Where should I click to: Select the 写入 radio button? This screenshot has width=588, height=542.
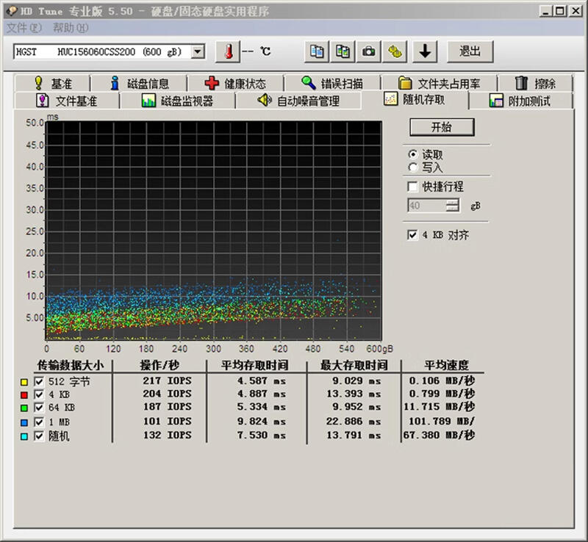tap(413, 167)
